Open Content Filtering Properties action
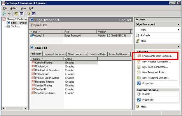This screenshot has width=182, height=116. click(148, 99)
